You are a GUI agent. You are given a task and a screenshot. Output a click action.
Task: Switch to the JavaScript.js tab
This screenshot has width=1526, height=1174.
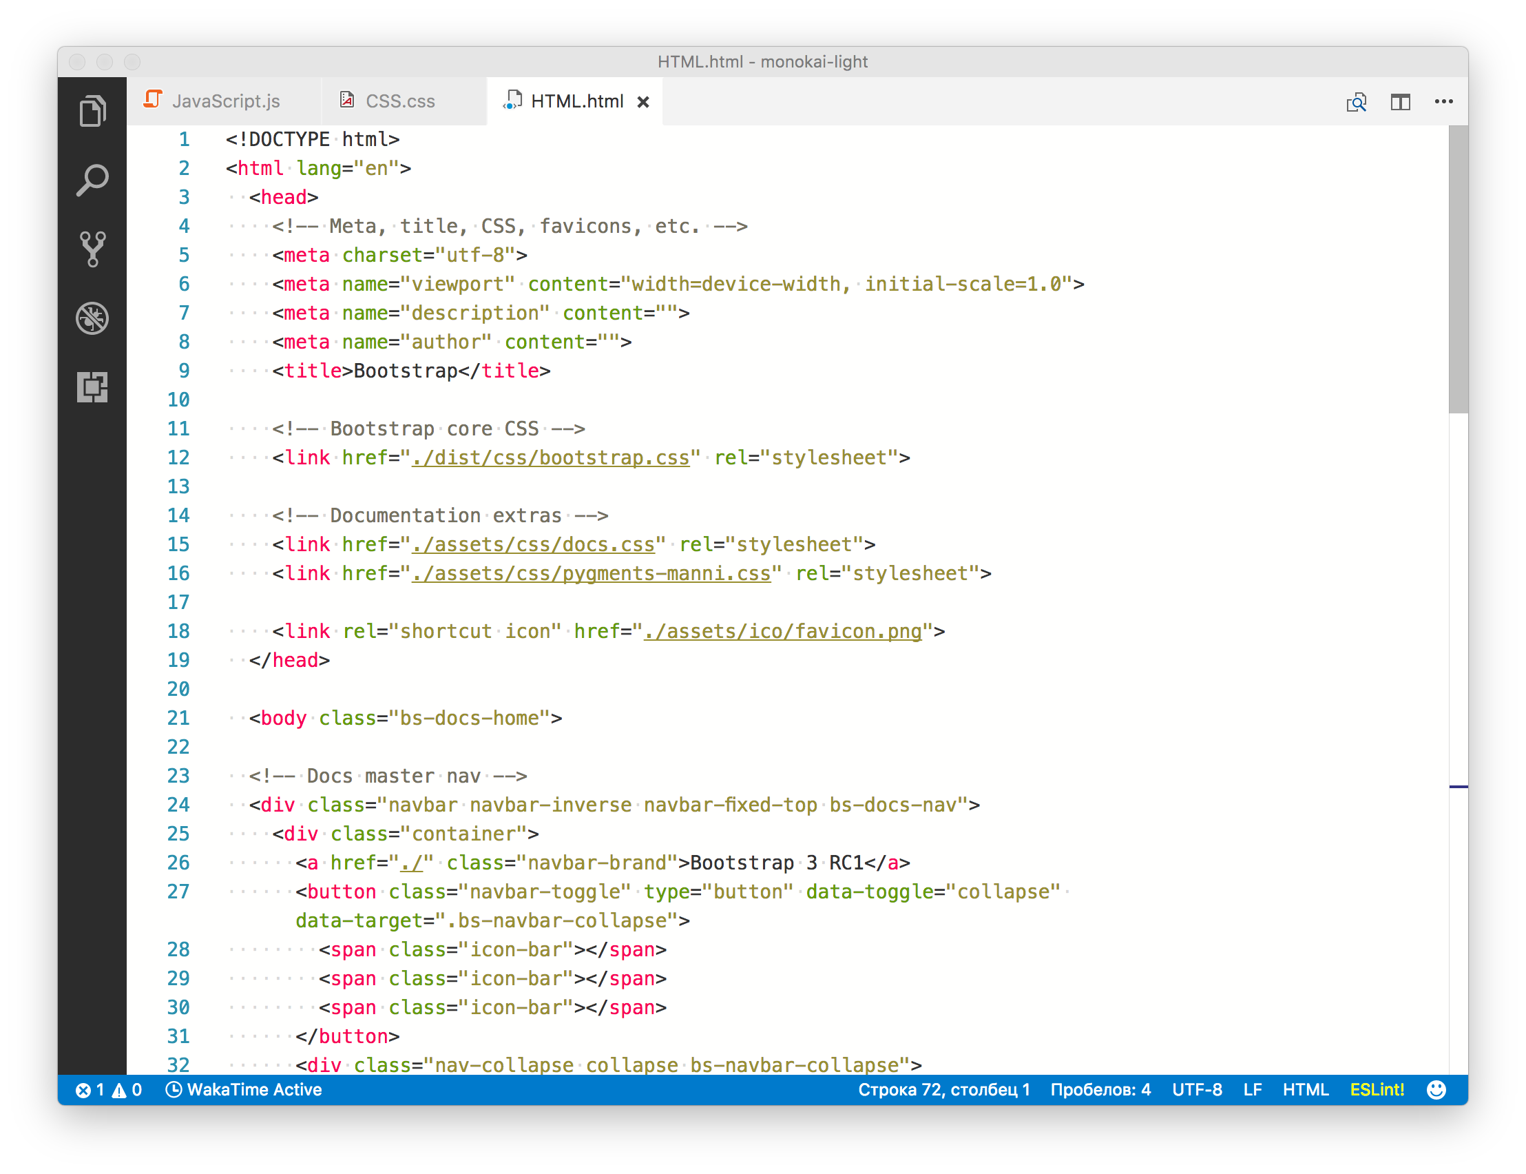225,101
